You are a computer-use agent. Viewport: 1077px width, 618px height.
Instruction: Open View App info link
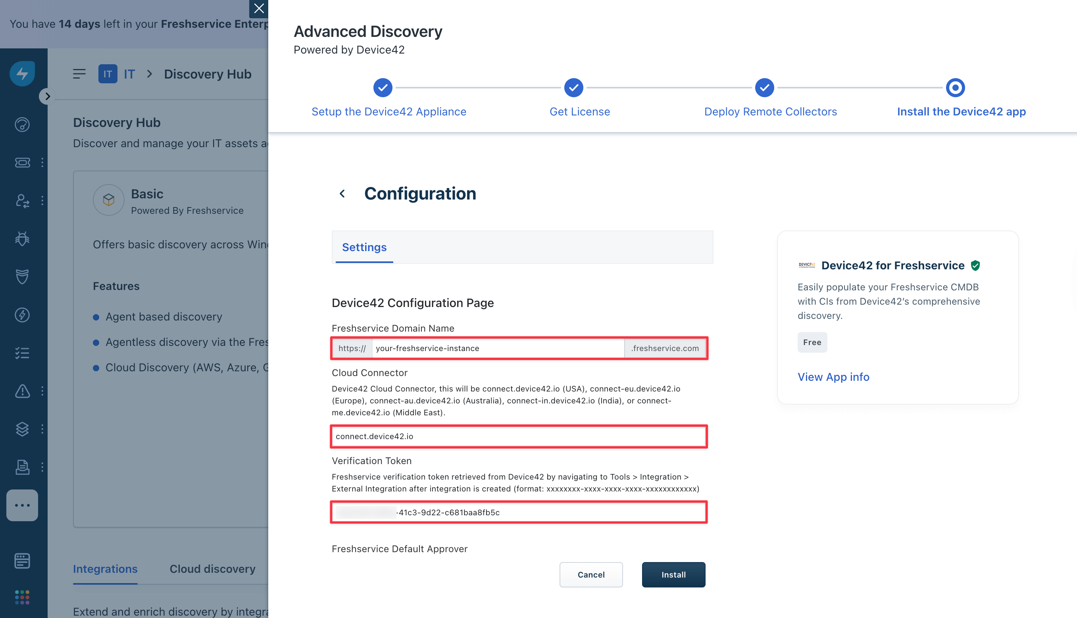click(x=833, y=376)
